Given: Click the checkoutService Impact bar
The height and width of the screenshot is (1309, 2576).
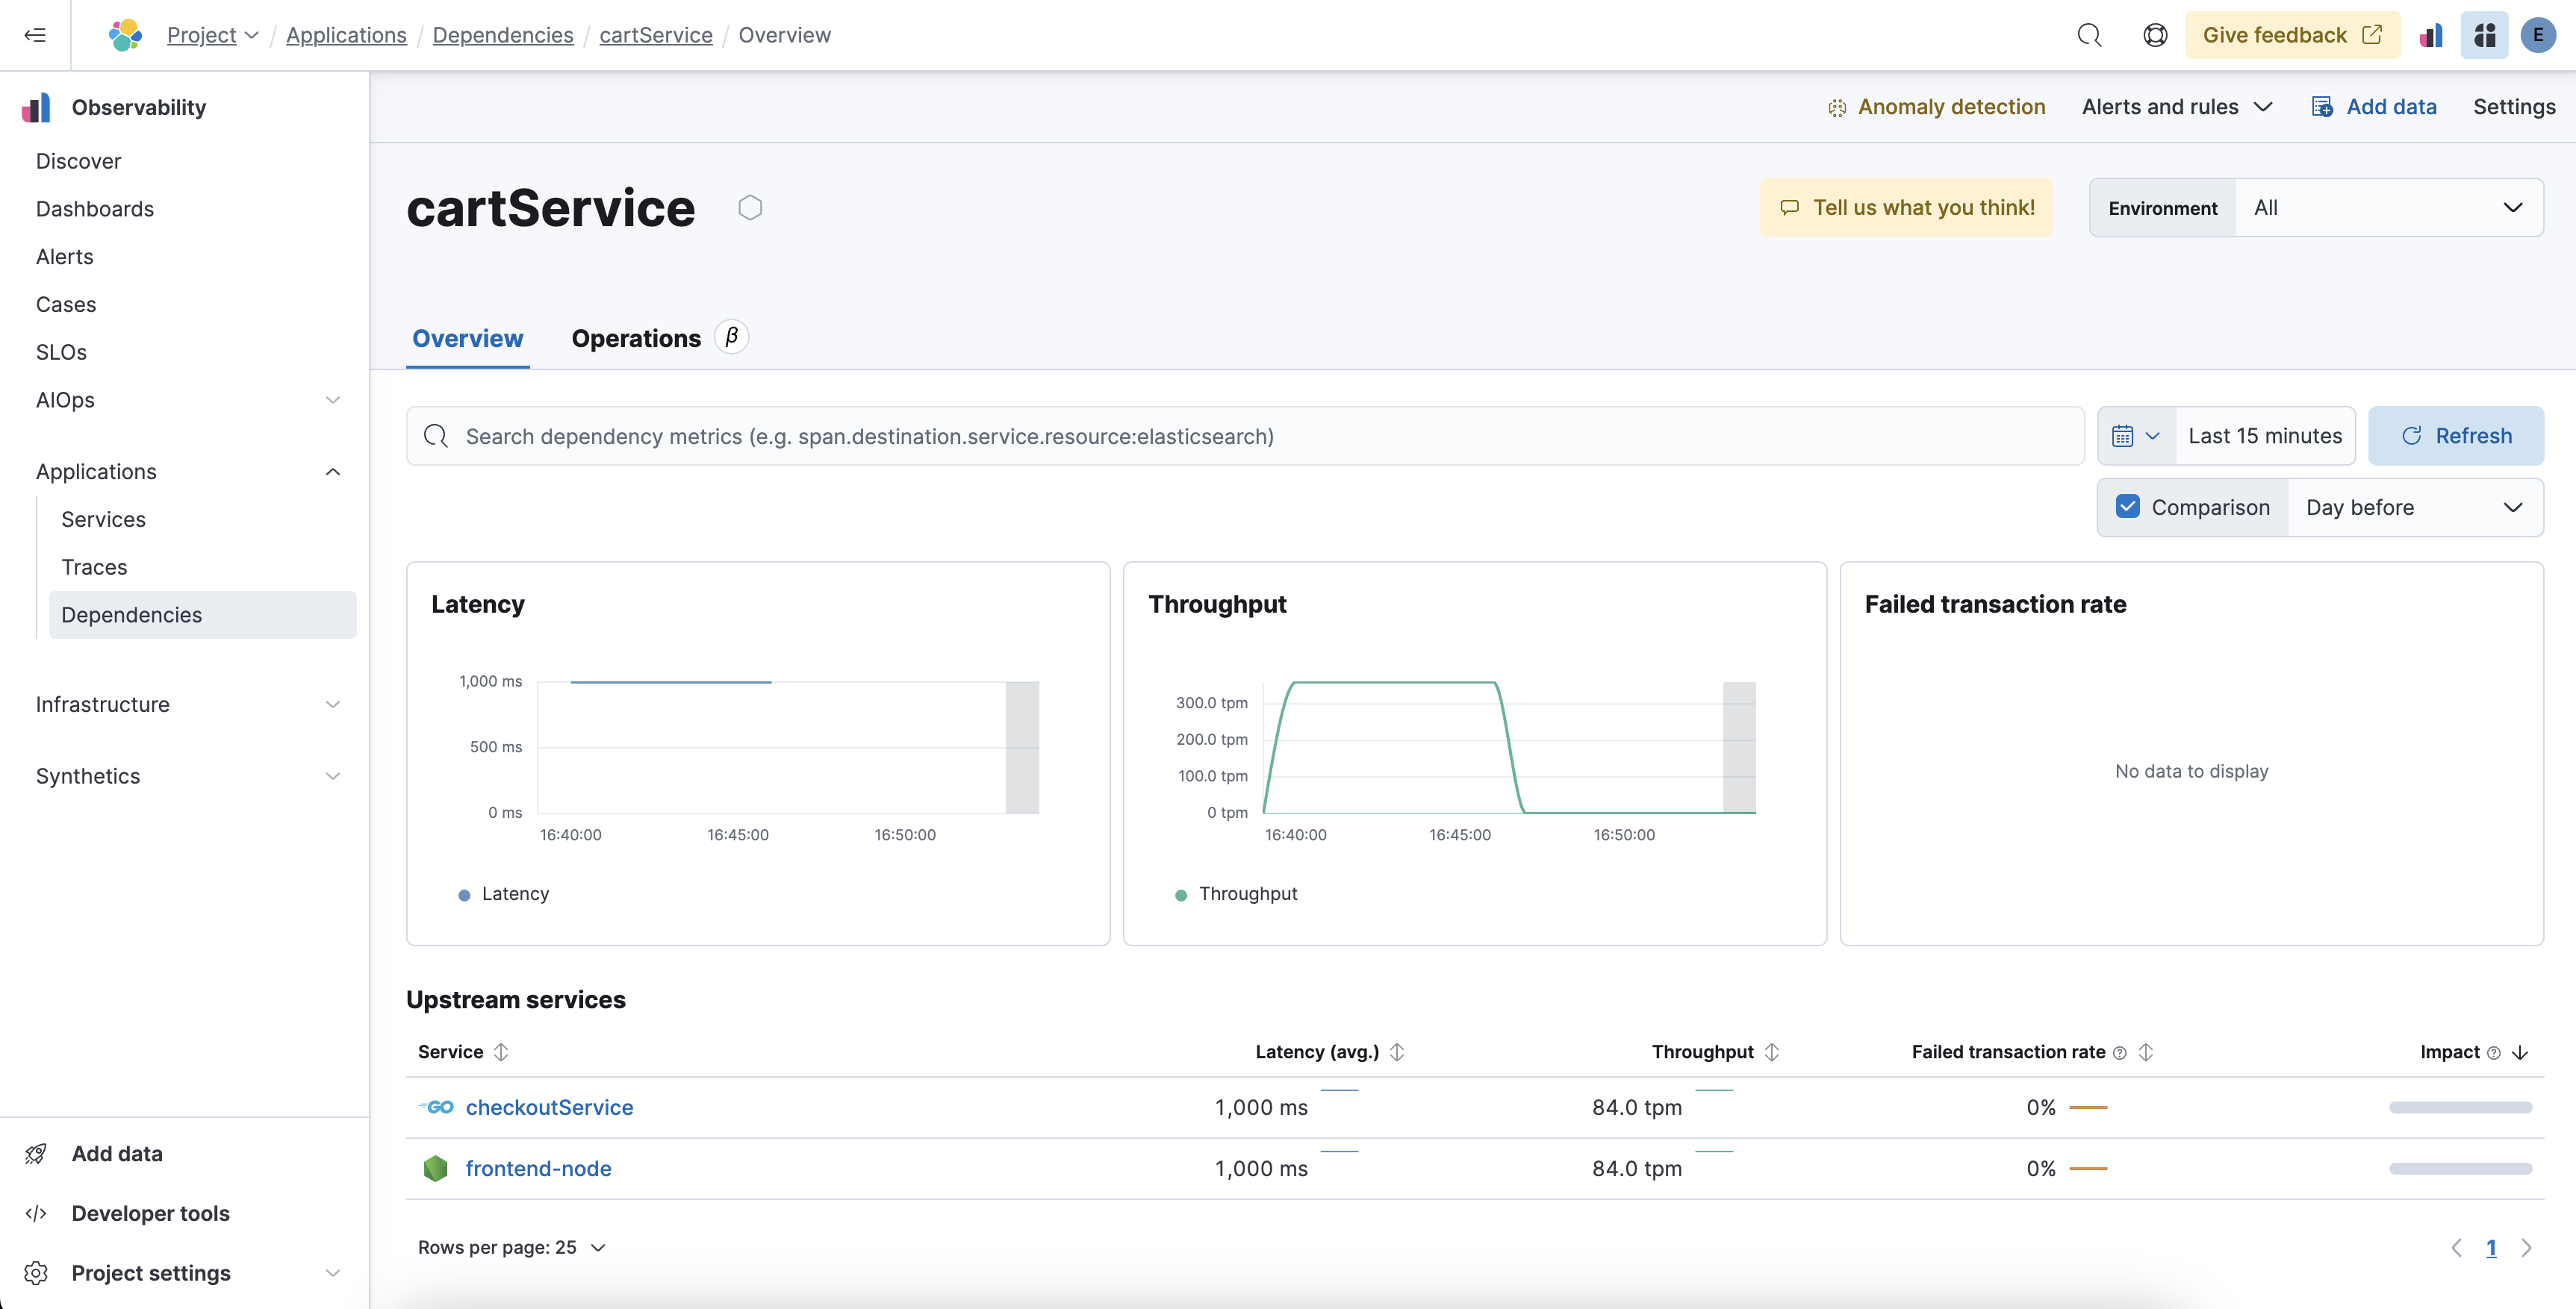Looking at the screenshot, I should coord(2460,1108).
